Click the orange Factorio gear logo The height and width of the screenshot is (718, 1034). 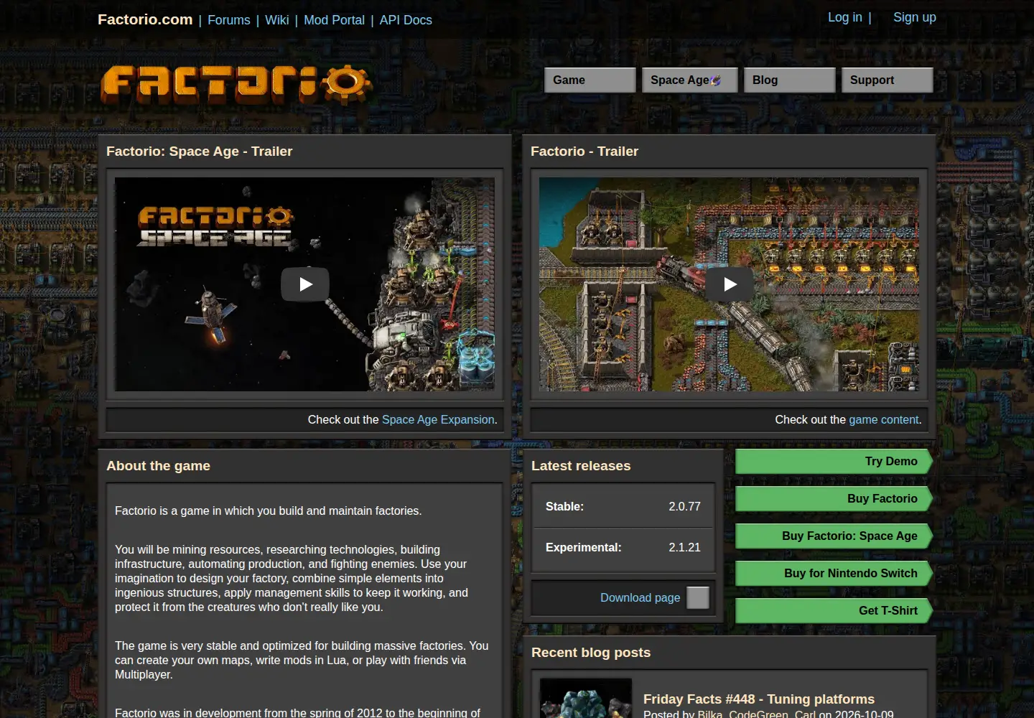pos(236,85)
